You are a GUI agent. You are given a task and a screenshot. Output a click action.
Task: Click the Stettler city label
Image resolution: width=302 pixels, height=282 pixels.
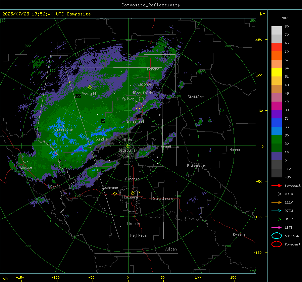coord(196,97)
